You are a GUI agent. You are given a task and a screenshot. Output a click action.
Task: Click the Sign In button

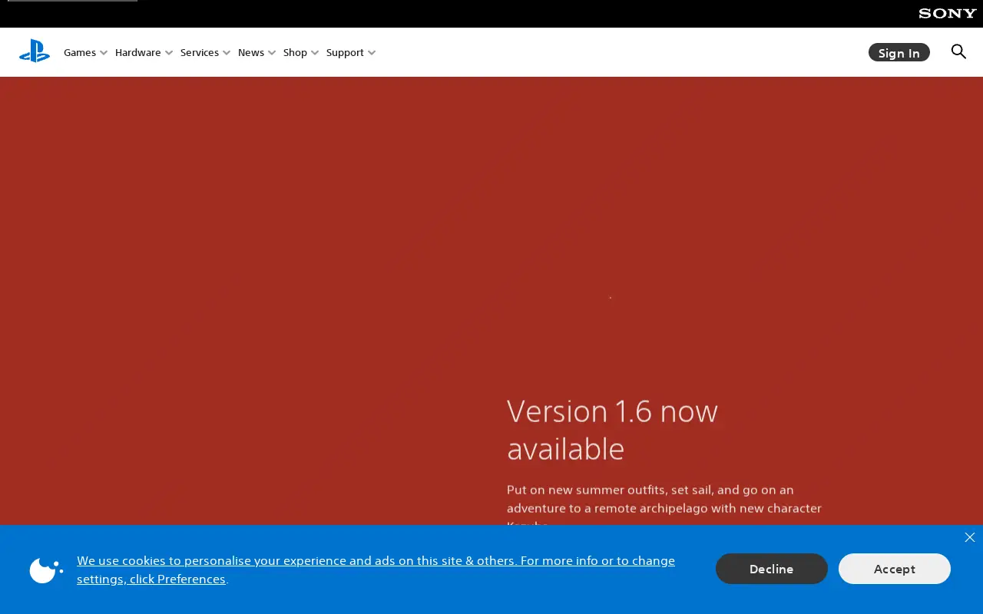899,52
